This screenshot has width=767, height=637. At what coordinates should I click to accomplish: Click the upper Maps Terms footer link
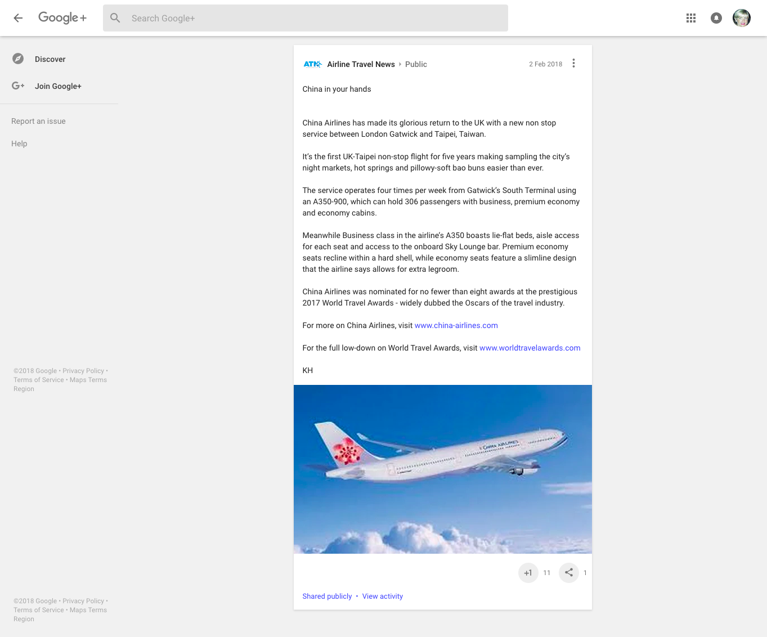point(88,380)
